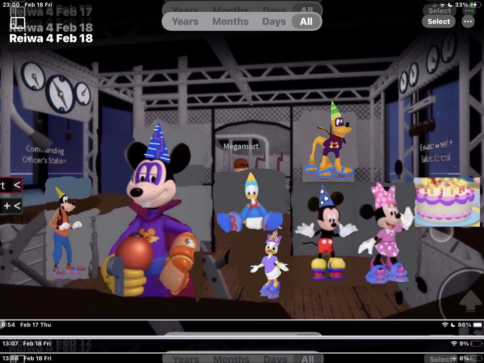Open the bright ellipsis more-options button
484x363 pixels.
coord(468,21)
